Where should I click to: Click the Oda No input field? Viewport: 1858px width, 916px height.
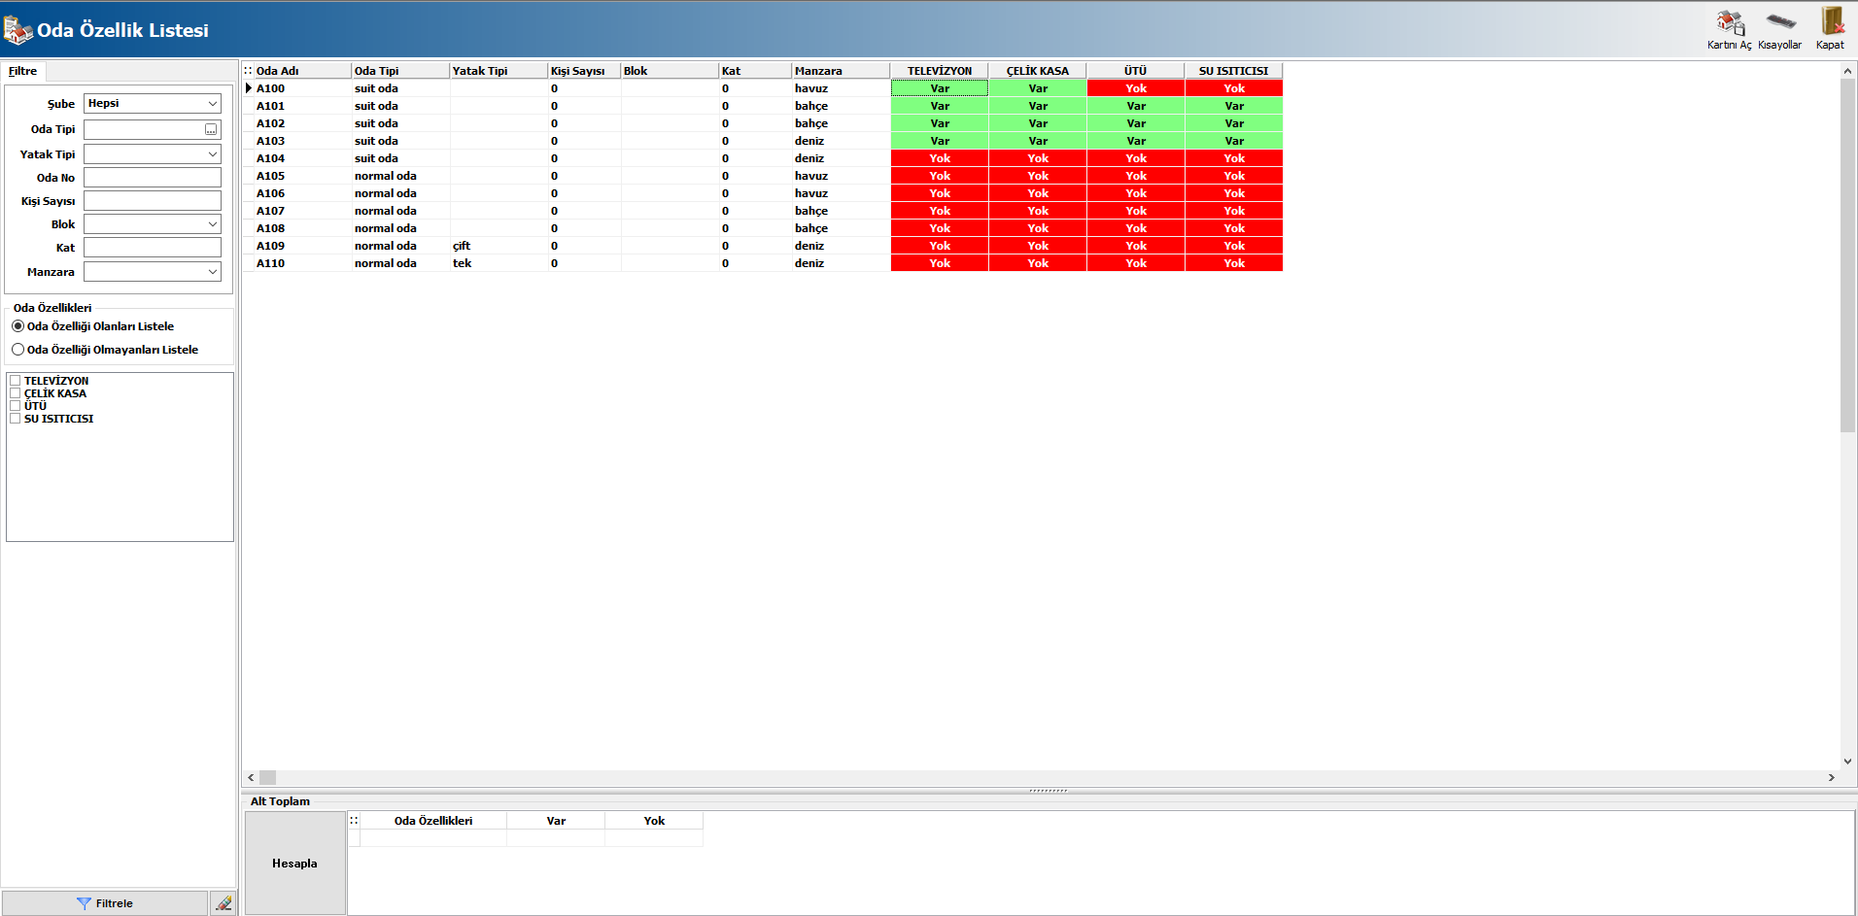coord(153,178)
